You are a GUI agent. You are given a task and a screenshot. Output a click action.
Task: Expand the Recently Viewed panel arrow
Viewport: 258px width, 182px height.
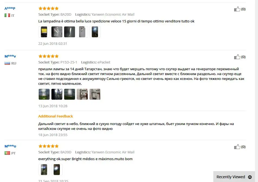tap(250, 177)
